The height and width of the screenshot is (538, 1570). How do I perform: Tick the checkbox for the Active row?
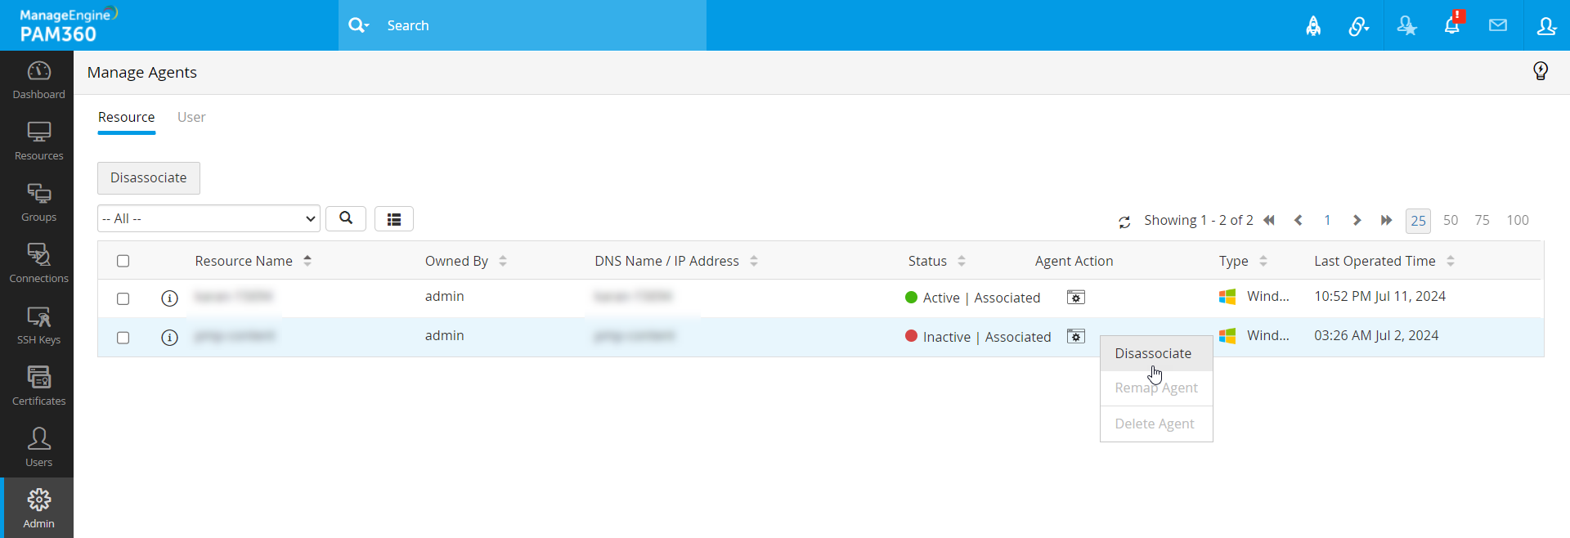coord(123,298)
